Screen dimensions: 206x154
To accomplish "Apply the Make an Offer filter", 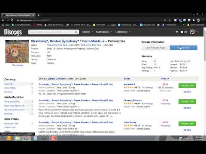I will click(x=11, y=124).
